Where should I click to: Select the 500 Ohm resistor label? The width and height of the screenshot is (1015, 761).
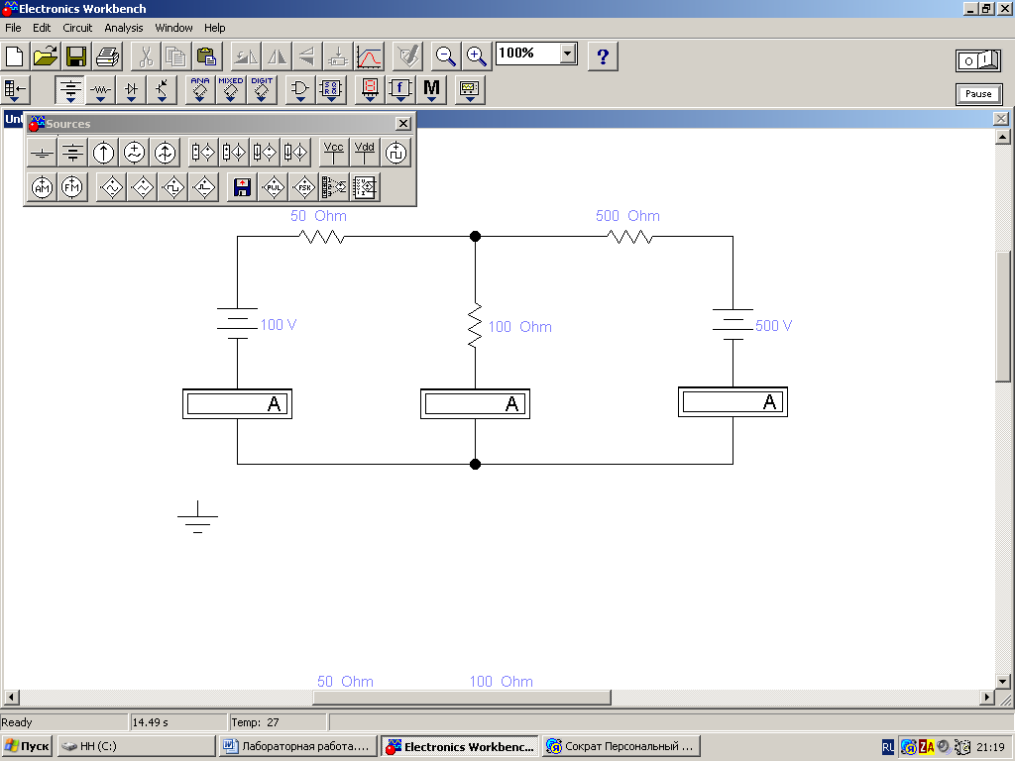pyautogui.click(x=627, y=216)
